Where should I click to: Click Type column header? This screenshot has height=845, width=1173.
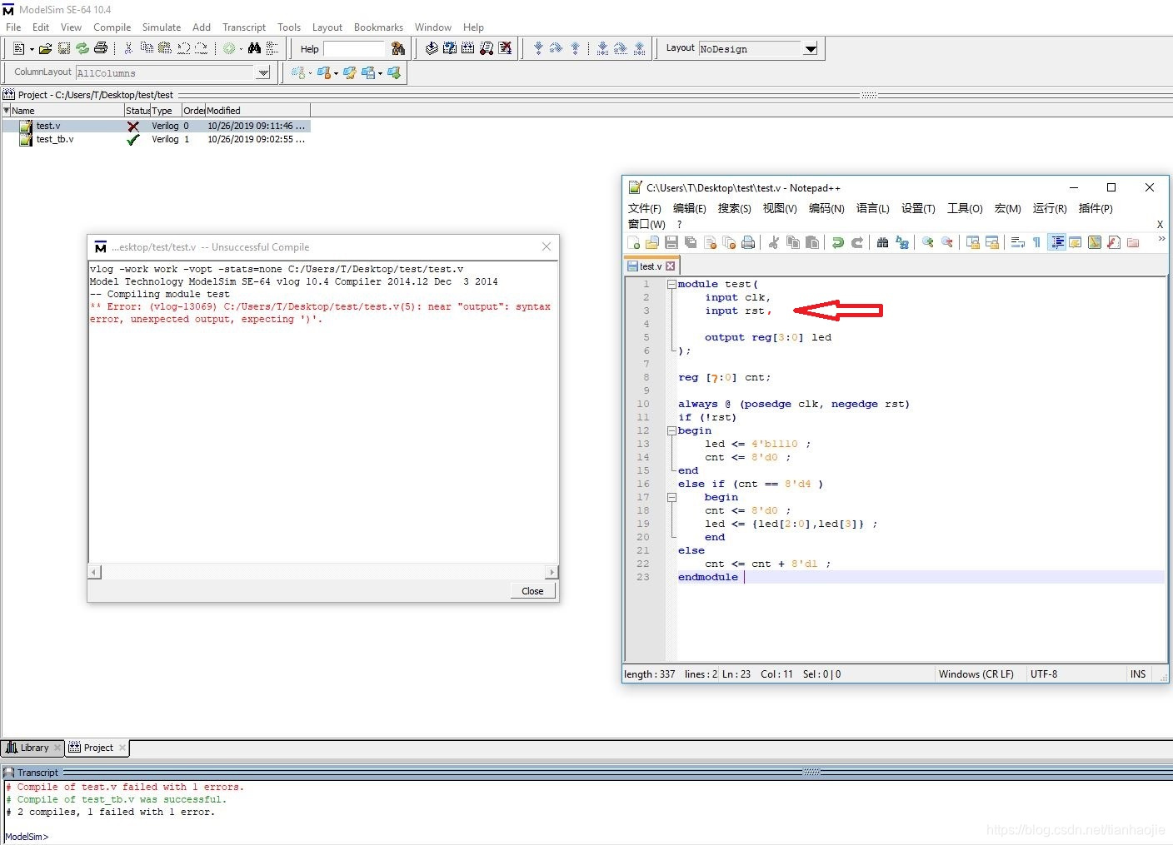click(166, 110)
